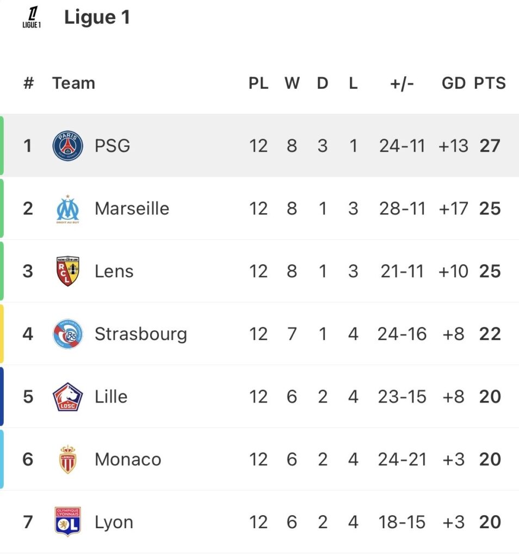Viewport: 519px width, 557px height.
Task: Open the Ligue 1 league title
Action: pyautogui.click(x=97, y=17)
